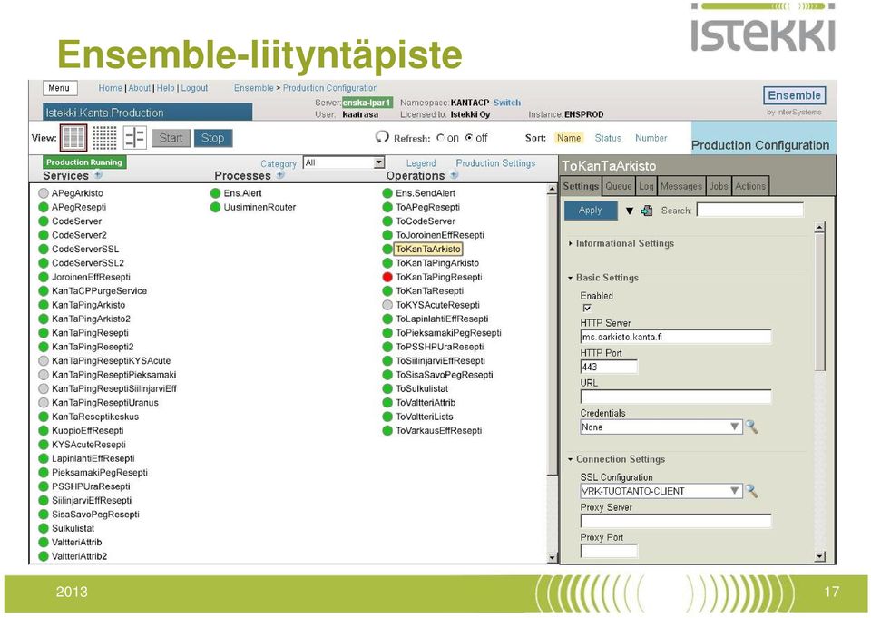Open the Production Settings link
Image resolution: width=871 pixels, height=618 pixels.
495,163
